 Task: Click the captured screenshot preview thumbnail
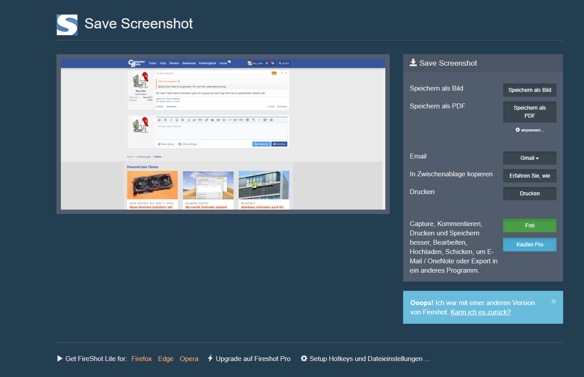coord(223,134)
